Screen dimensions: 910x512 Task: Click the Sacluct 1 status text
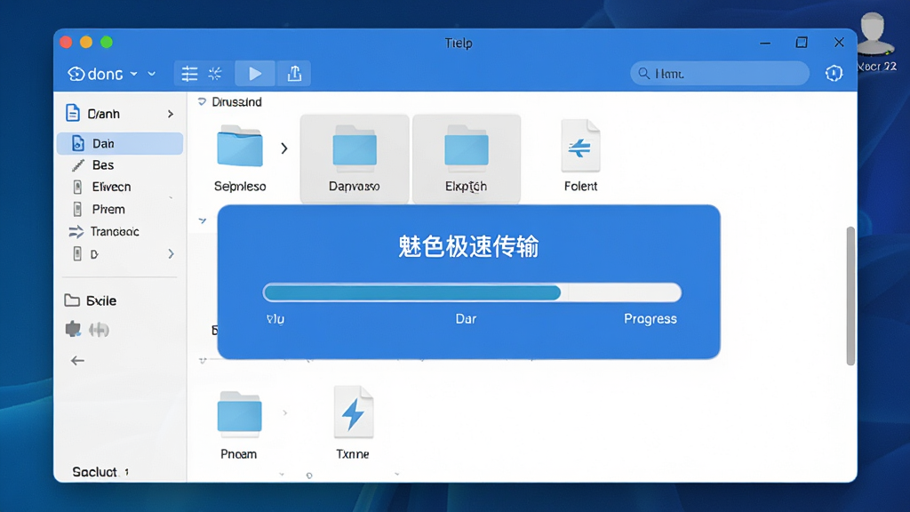point(100,472)
